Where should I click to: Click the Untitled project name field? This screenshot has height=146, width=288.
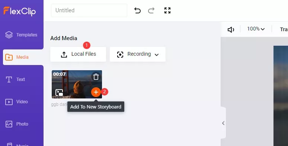pyautogui.click(x=89, y=10)
